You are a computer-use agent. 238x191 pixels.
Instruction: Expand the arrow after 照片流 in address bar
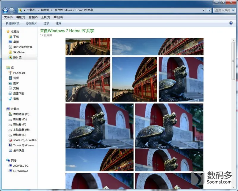52,10
